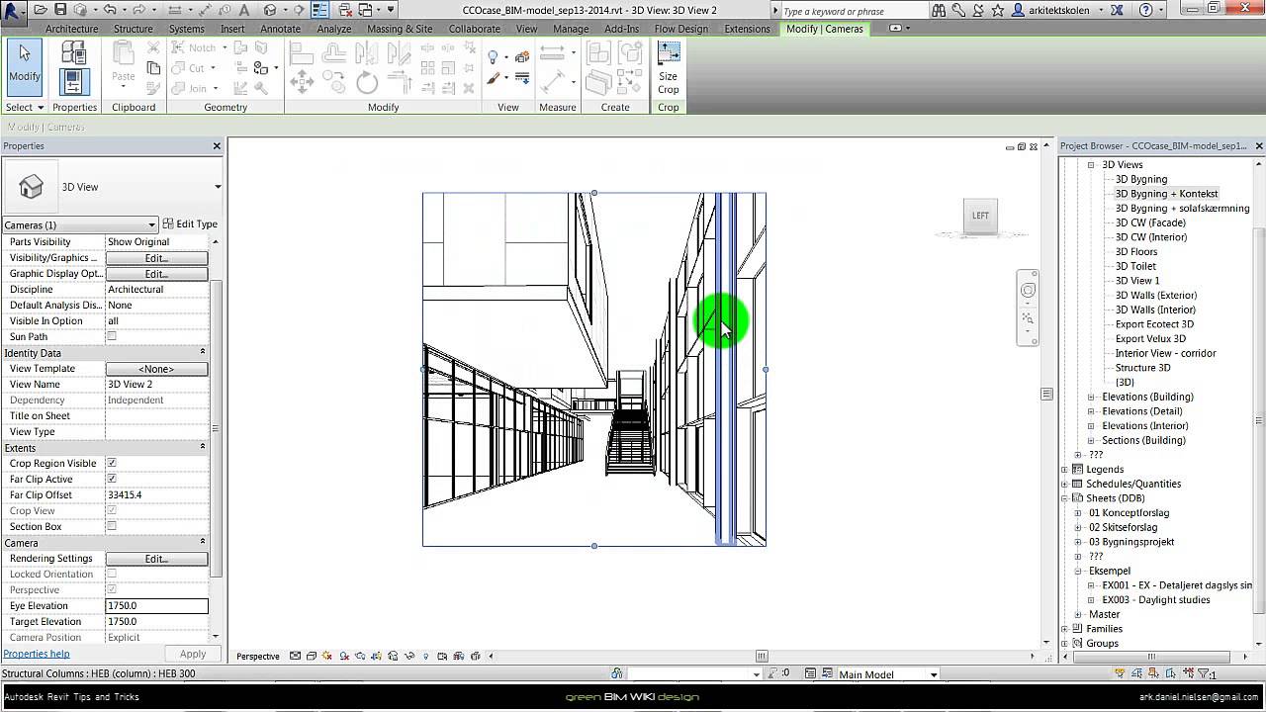Click the Open folder icon in quick access toolbar
The height and width of the screenshot is (712, 1266).
(41, 10)
